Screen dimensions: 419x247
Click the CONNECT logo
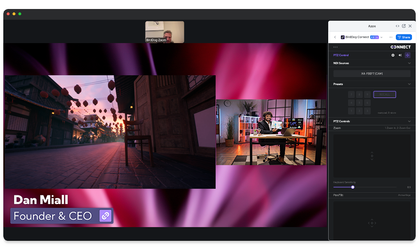[x=400, y=47]
